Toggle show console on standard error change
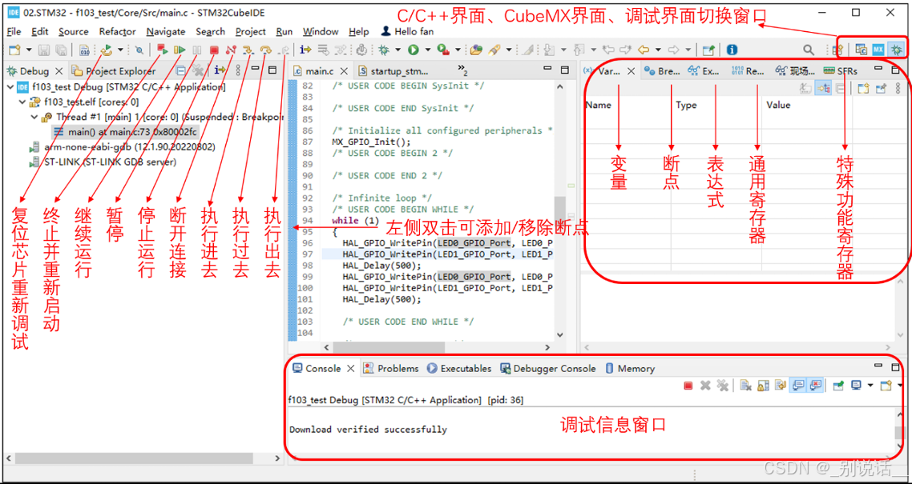The width and height of the screenshot is (912, 484). pos(816,386)
